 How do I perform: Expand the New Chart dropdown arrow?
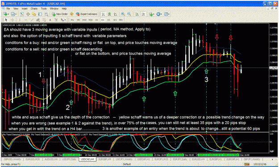click(8, 14)
